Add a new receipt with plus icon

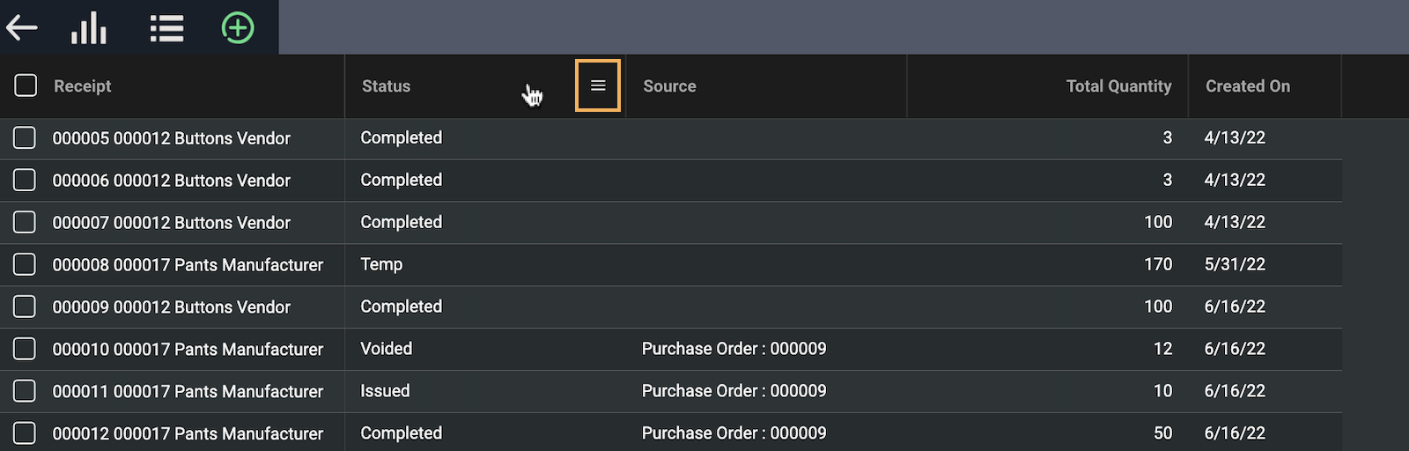tap(238, 28)
